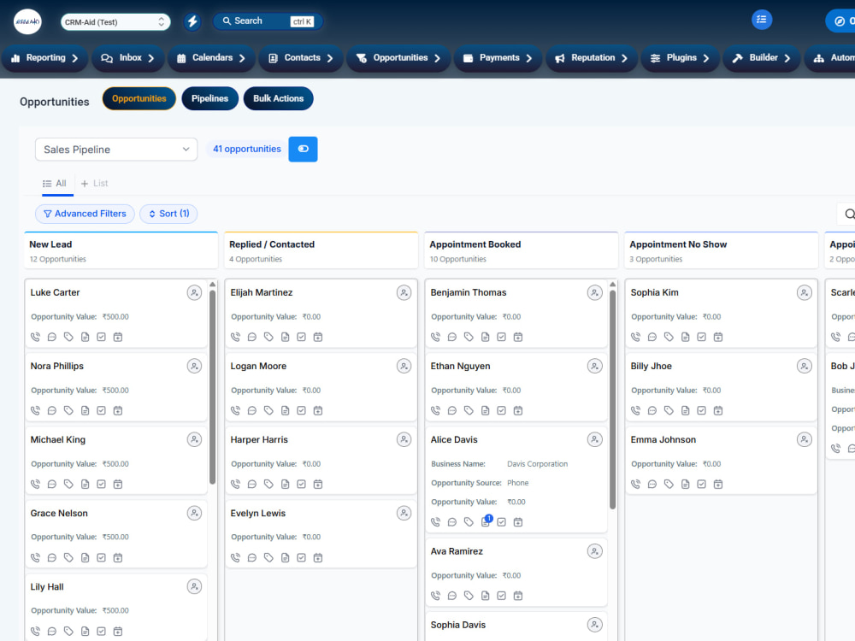Expand the Reputation menu

click(x=591, y=58)
